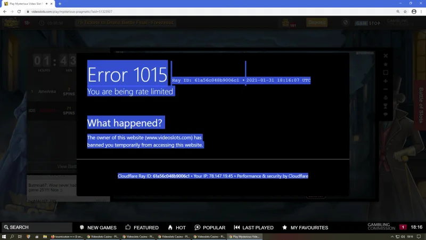Image resolution: width=426 pixels, height=240 pixels.
Task: Click the Deposit button
Action: click(x=317, y=22)
